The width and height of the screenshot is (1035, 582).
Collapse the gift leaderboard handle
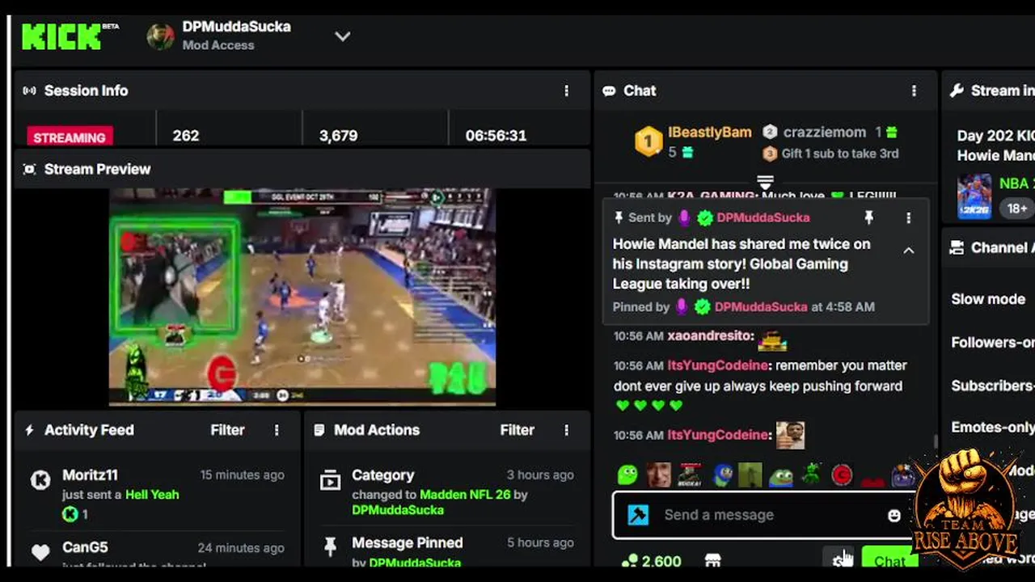pyautogui.click(x=765, y=181)
